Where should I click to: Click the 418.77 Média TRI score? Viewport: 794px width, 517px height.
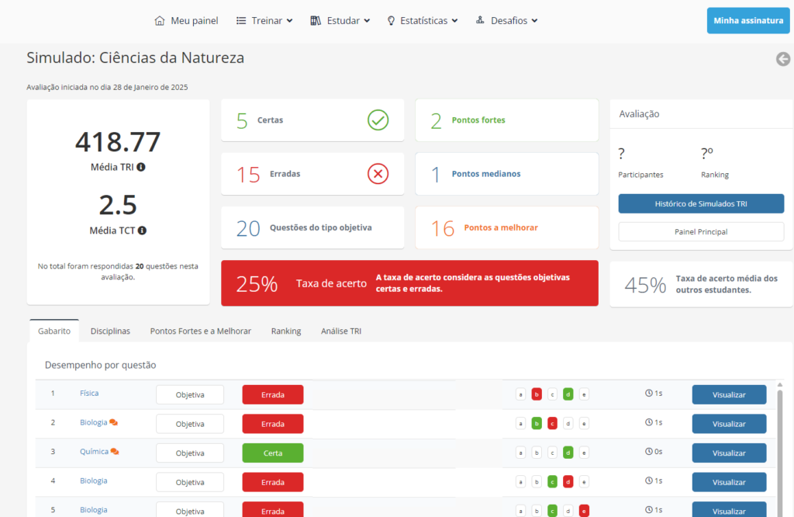118,142
